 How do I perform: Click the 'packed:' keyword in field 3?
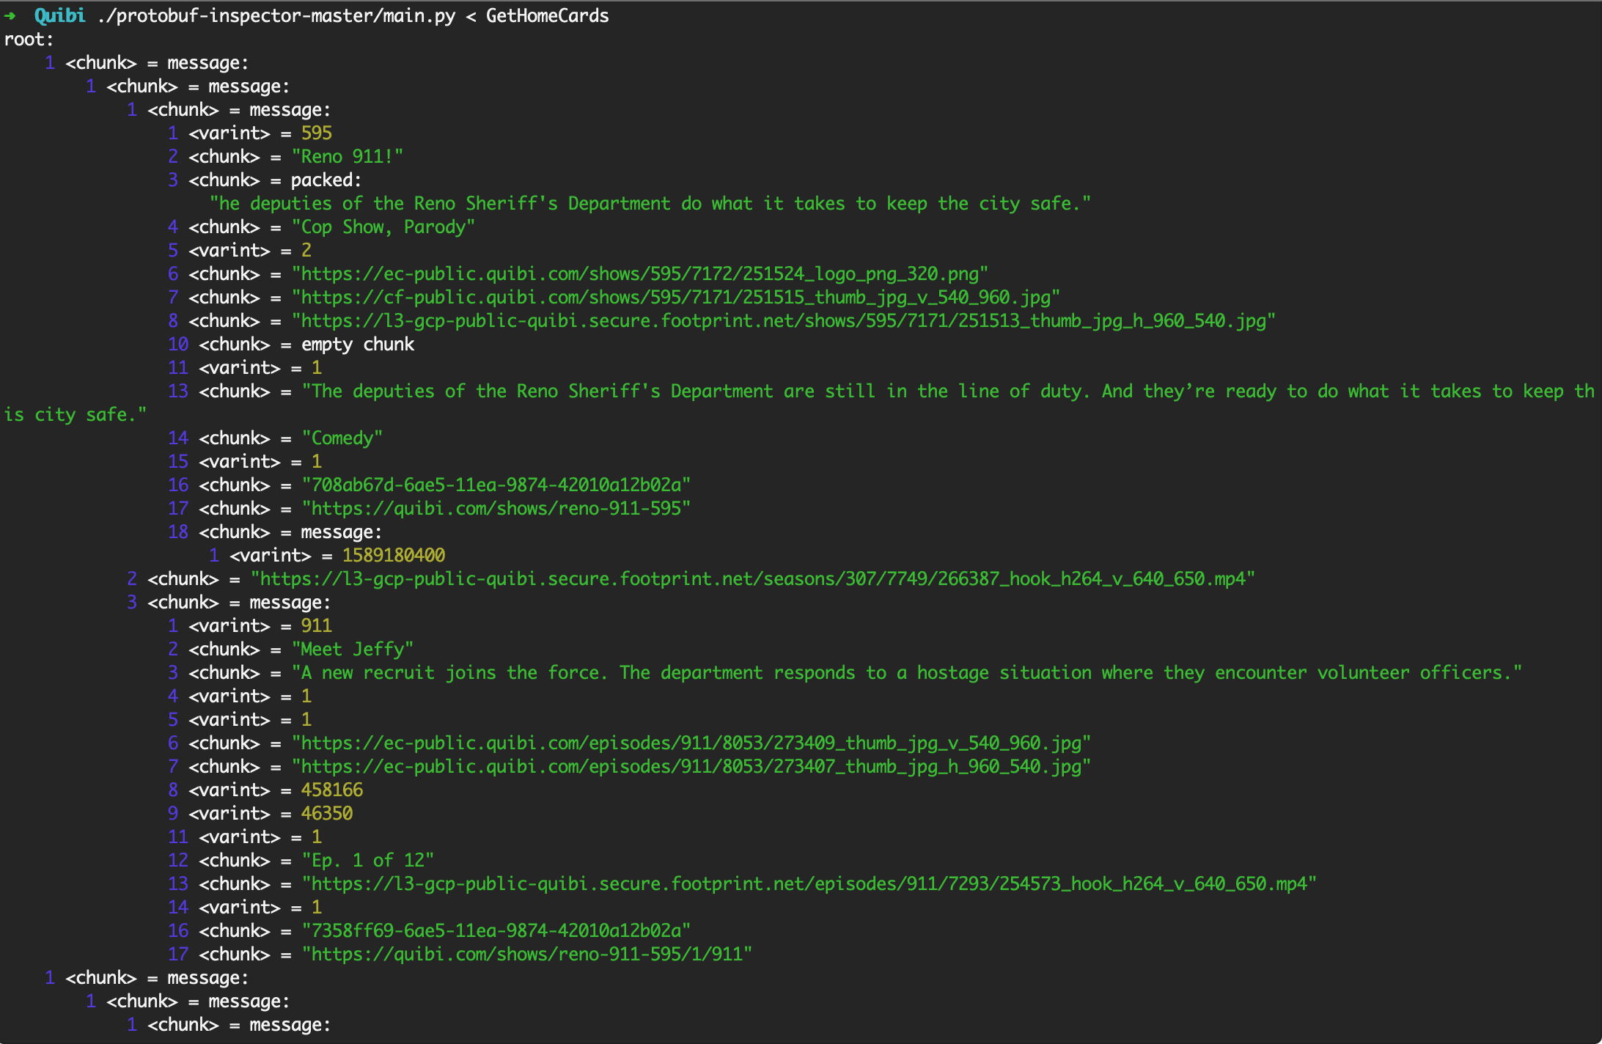click(x=326, y=180)
